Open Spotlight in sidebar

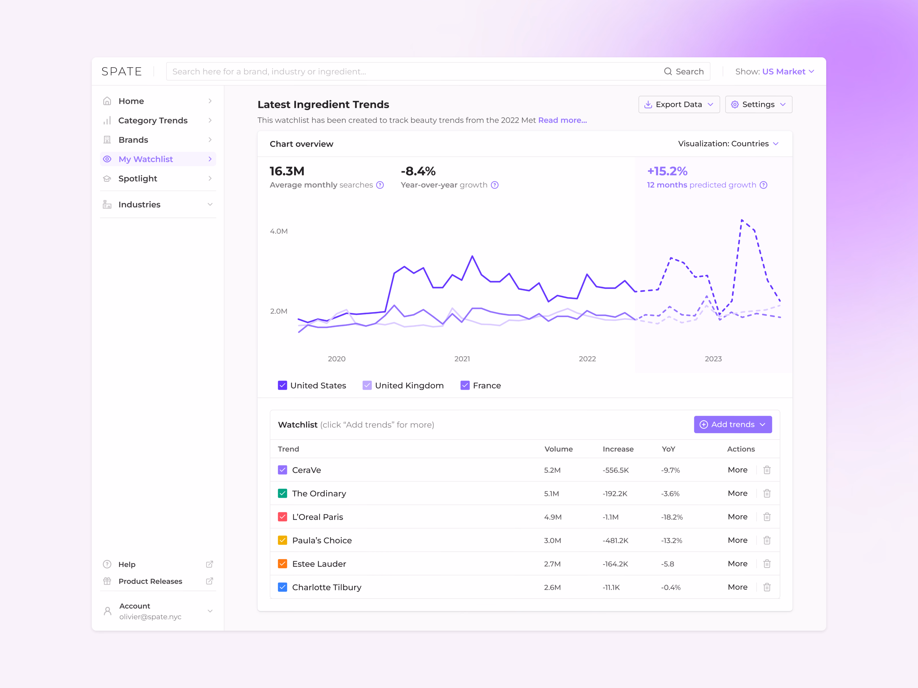click(158, 178)
